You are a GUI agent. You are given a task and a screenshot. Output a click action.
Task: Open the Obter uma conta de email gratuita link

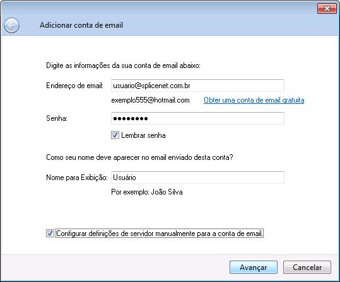254,100
